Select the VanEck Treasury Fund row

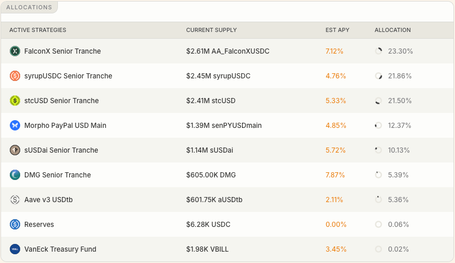(228, 249)
